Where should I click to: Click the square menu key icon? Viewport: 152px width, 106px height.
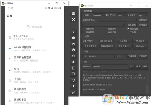(x=73, y=74)
